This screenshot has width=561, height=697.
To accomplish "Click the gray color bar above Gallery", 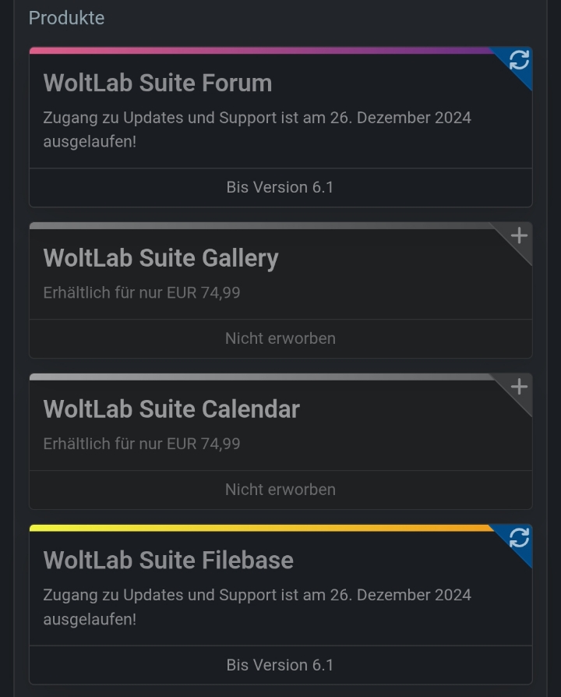I will click(x=257, y=226).
